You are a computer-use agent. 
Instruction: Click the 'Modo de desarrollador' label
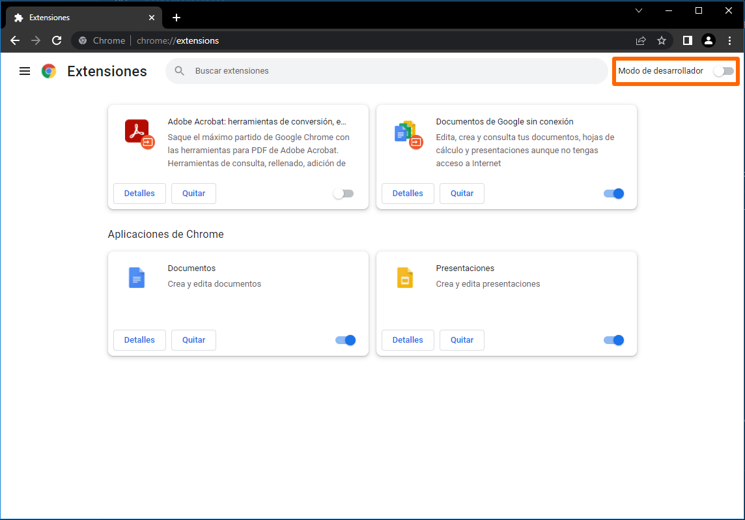[660, 71]
